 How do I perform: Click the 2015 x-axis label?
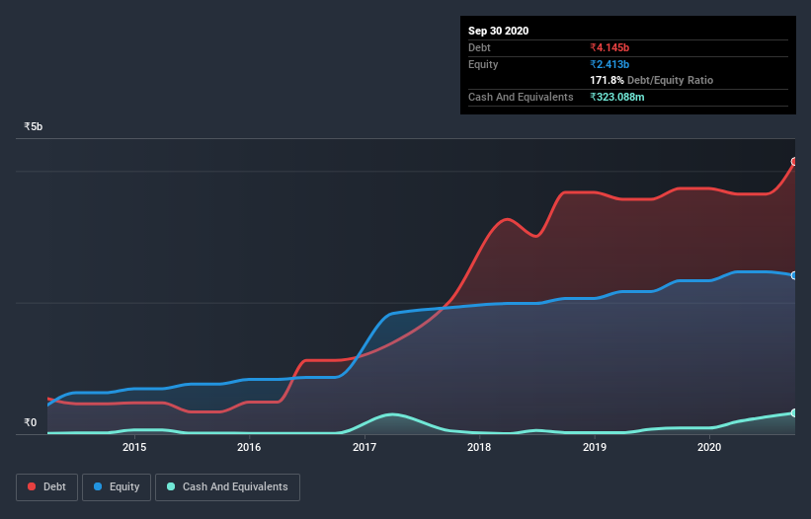[134, 447]
